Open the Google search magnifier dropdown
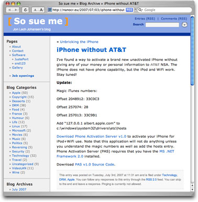This screenshot has height=202, width=198. [x=140, y=10]
